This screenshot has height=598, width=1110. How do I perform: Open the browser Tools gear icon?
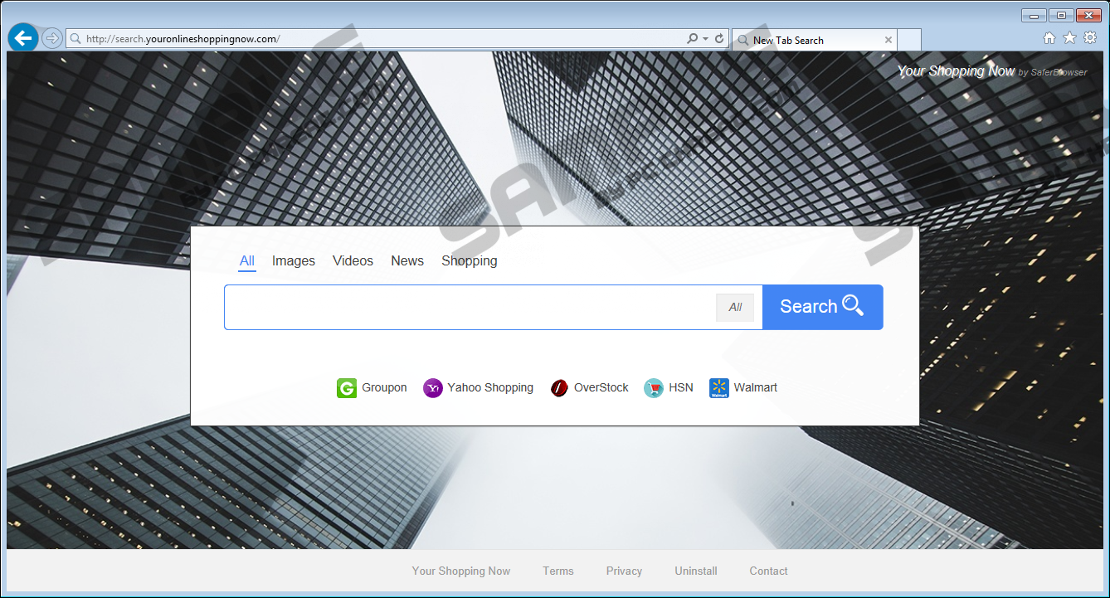point(1090,38)
